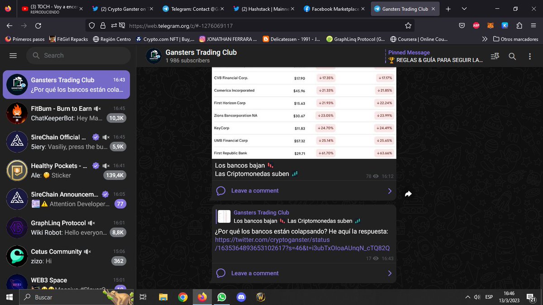This screenshot has width=543, height=305.
Task: Open the GraphLinq Protocol bookmark
Action: click(357, 39)
